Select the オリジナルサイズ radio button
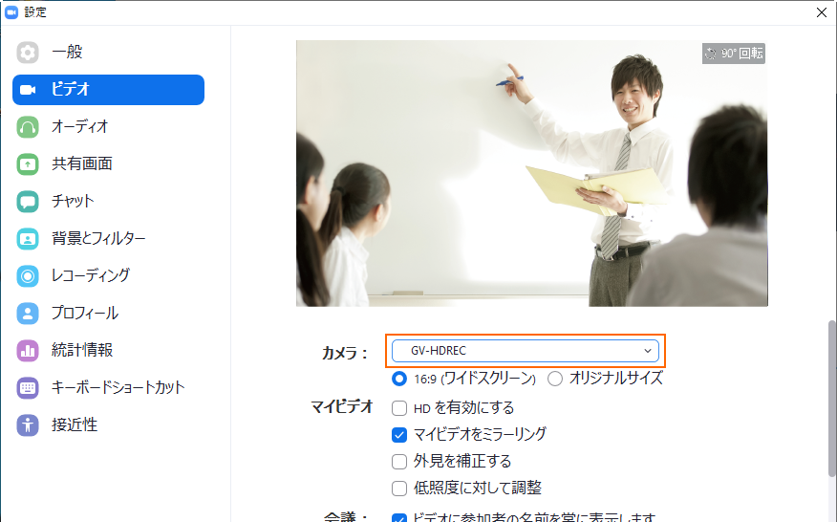 555,379
